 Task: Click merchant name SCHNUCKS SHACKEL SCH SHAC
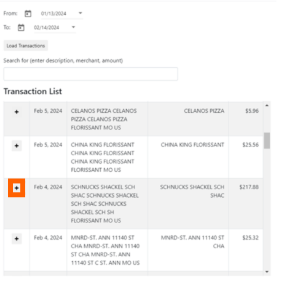(x=192, y=191)
